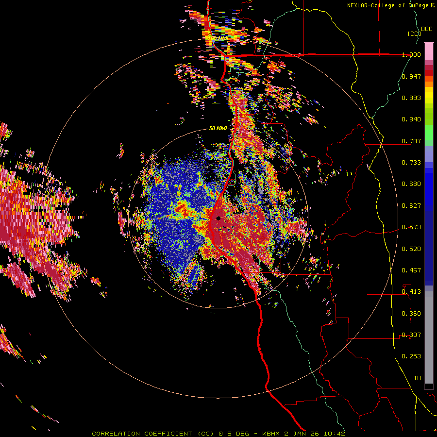Click the Correlation Coefficient KBHX caption
437x437 pixels.
pos(218,434)
